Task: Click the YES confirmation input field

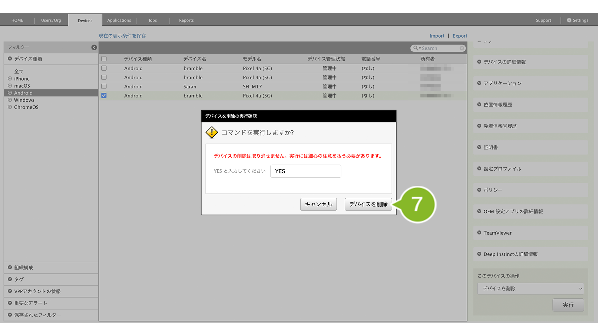Action: pyautogui.click(x=305, y=171)
